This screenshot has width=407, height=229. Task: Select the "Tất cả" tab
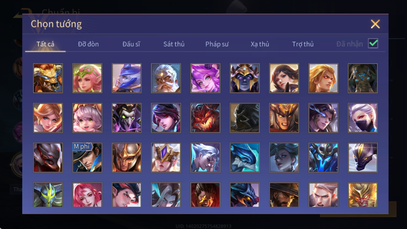pos(45,44)
